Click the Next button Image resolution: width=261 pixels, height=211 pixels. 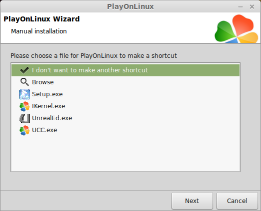click(x=192, y=201)
